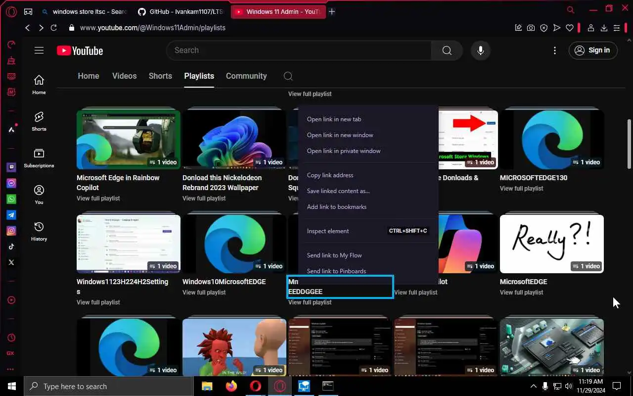Open My Flow paper plane toolbar icon

point(557,28)
